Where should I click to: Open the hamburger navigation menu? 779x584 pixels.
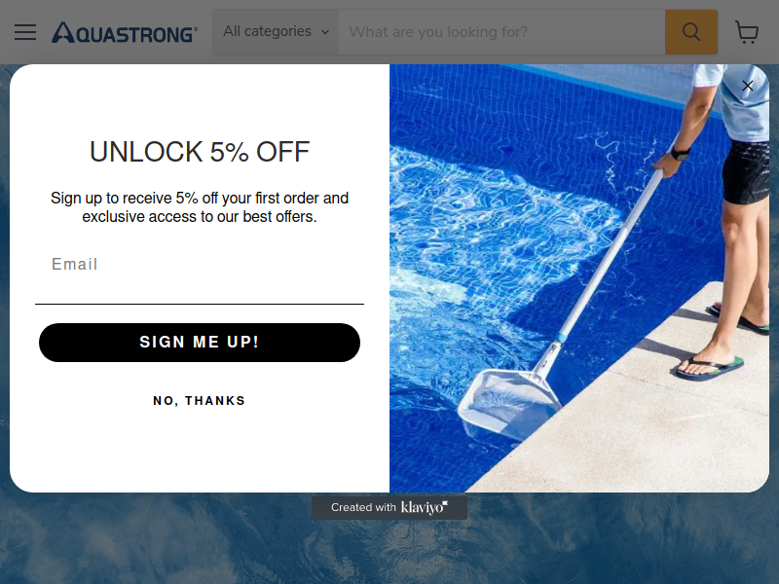(25, 32)
